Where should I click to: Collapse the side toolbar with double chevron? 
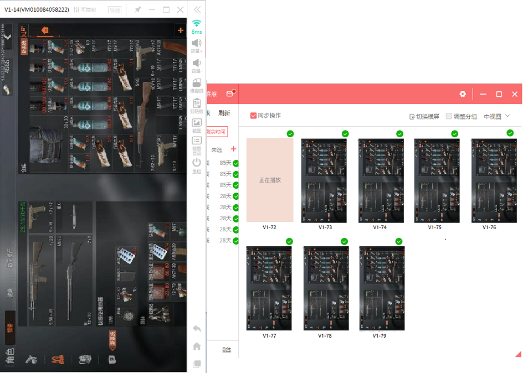[197, 9]
